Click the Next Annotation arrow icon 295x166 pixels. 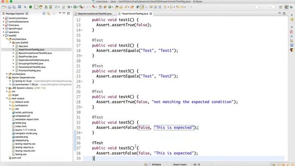tap(165, 7)
